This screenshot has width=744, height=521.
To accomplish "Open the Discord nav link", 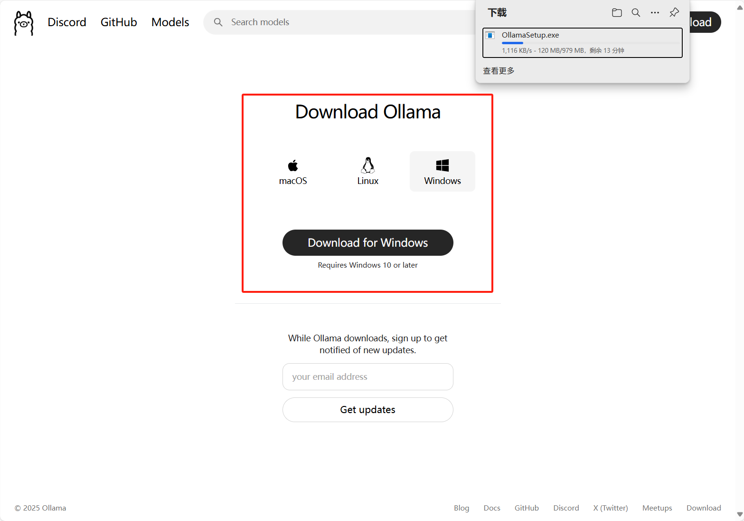I will (67, 22).
